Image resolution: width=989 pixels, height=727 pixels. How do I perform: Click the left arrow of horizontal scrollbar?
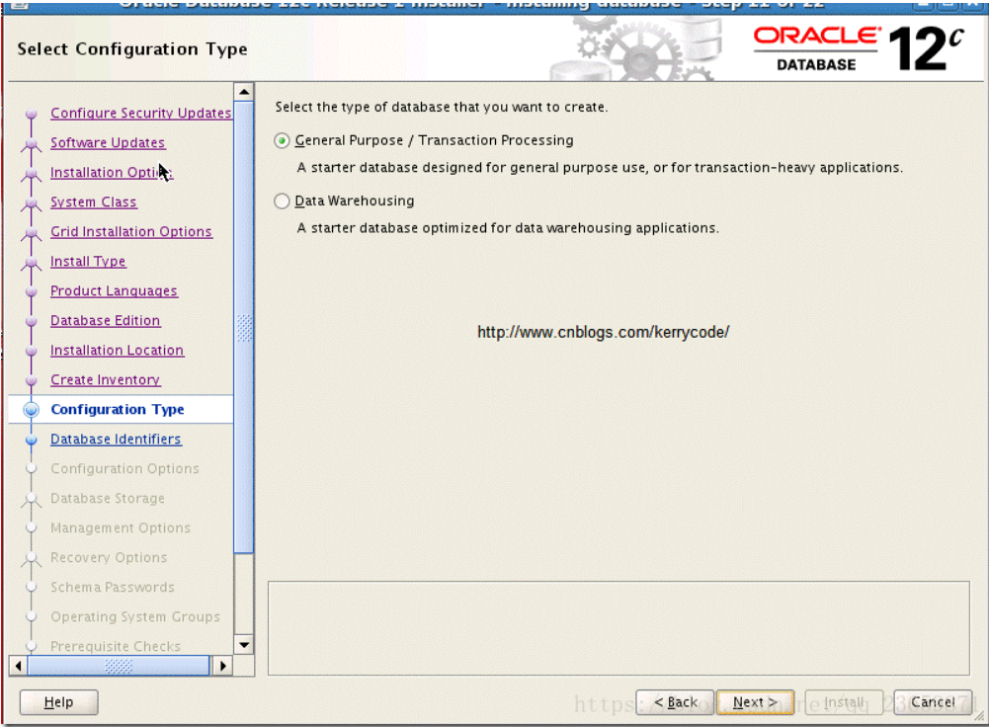[19, 666]
